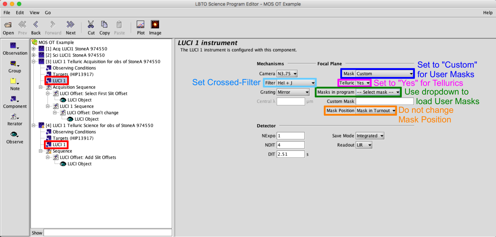This screenshot has width=496, height=237.
Task: Click the Prev double-arrow toolbar icon
Action: 22,25
